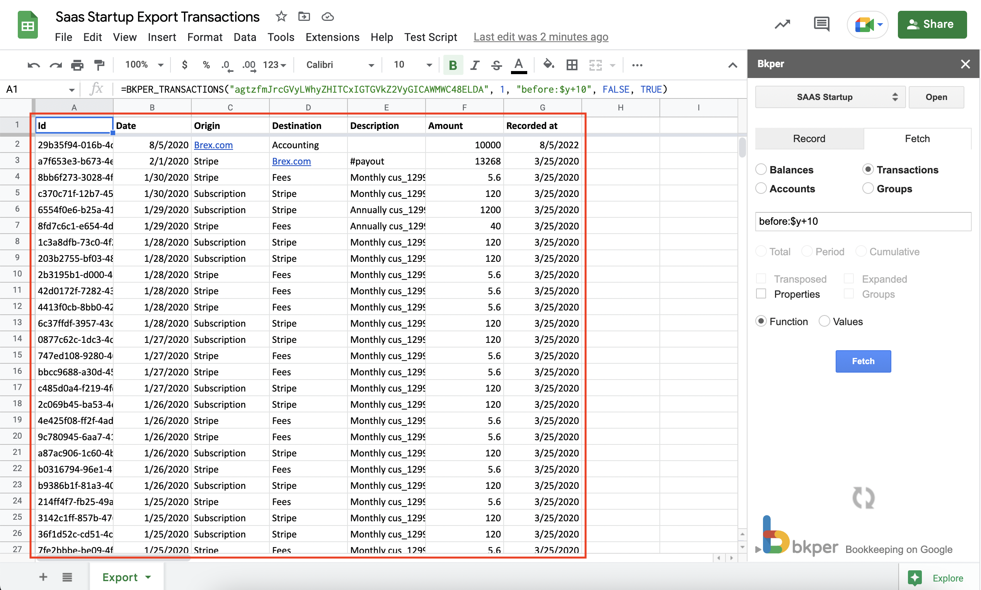Apply strikethrough formatting
Image resolution: width=981 pixels, height=590 pixels.
496,65
